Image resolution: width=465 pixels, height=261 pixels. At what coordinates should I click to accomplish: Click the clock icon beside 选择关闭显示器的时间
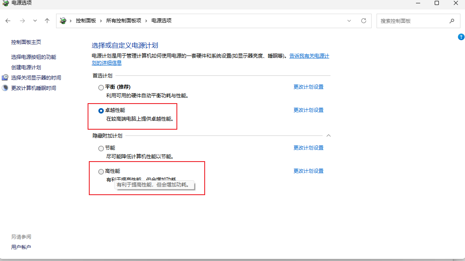(x=5, y=77)
